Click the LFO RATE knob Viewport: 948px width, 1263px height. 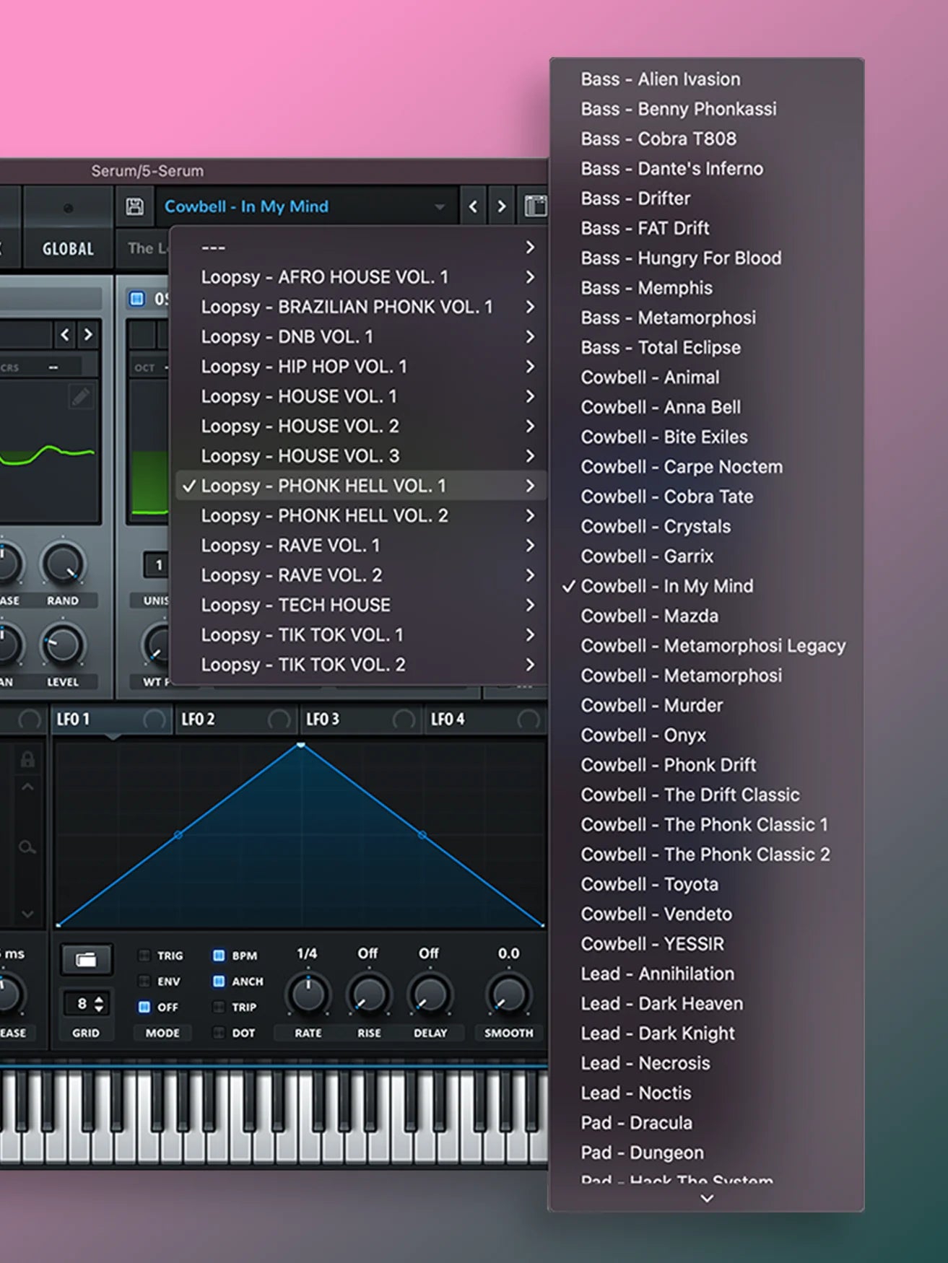[308, 995]
